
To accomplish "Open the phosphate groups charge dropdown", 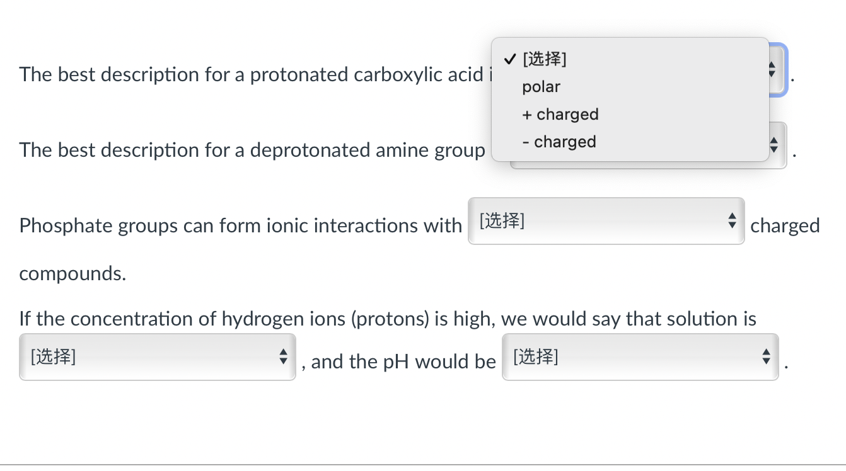I will (605, 221).
